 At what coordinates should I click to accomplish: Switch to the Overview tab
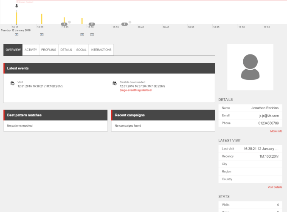[x=13, y=50]
